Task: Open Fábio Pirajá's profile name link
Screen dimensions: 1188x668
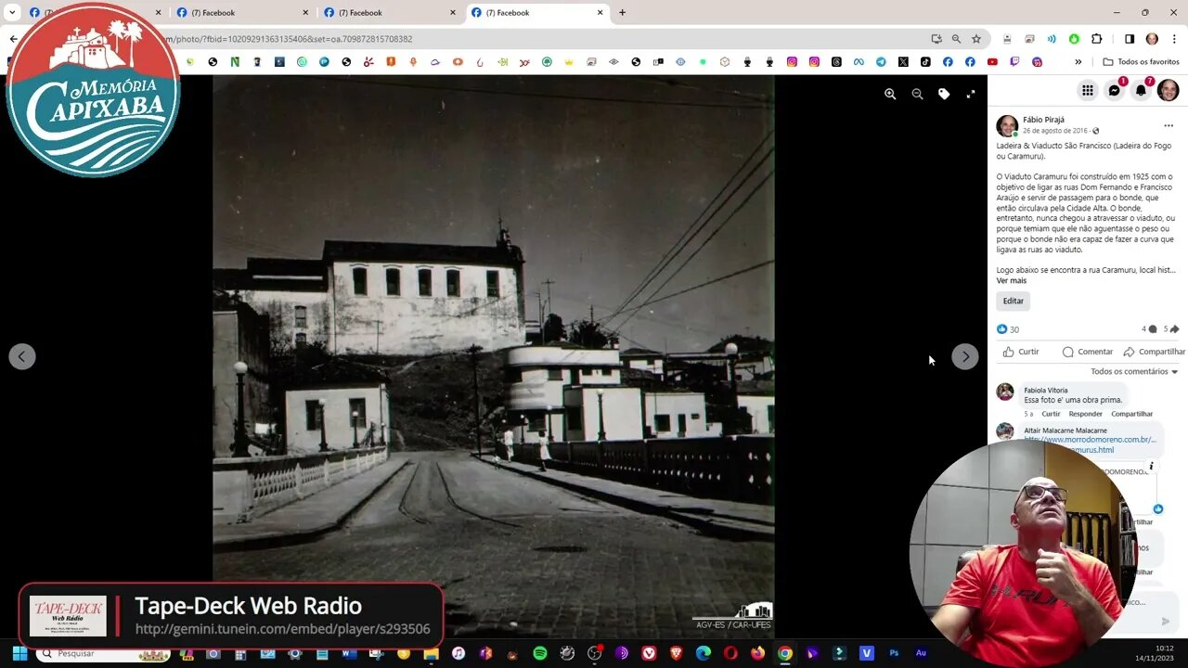Action: point(1043,120)
